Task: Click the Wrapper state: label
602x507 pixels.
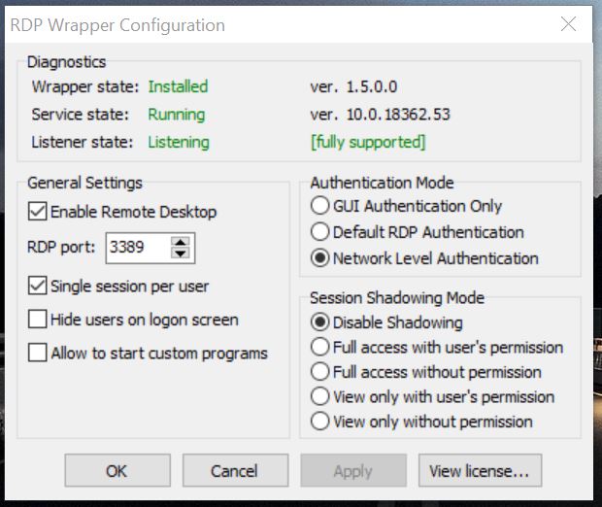Action: (x=85, y=86)
